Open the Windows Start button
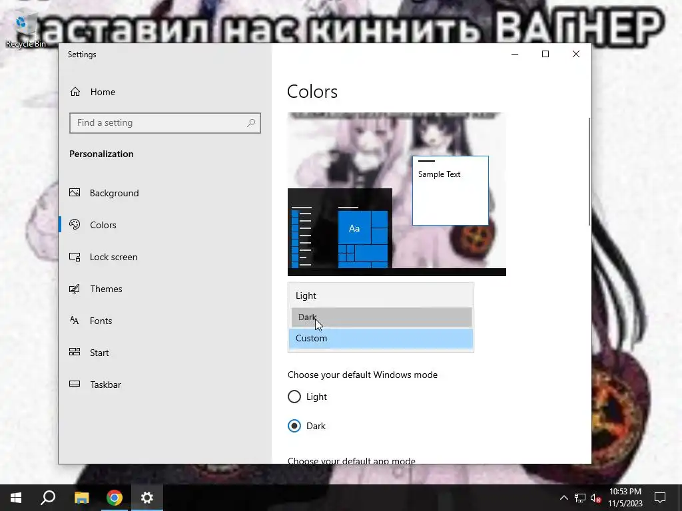Image resolution: width=682 pixels, height=511 pixels. tap(16, 498)
